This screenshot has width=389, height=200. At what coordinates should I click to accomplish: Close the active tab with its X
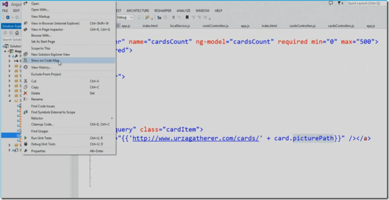pyautogui.click(x=118, y=26)
